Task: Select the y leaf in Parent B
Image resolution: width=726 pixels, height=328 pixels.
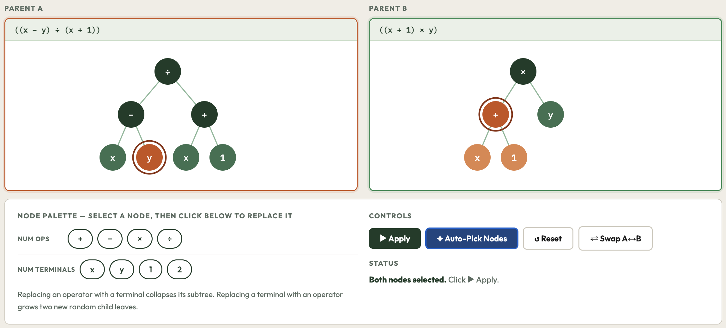Action: (550, 114)
